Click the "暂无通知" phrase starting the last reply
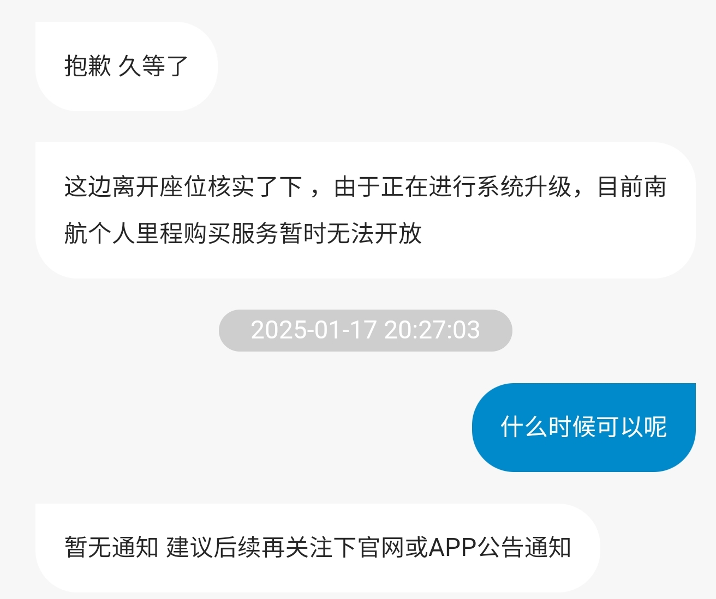 (111, 548)
